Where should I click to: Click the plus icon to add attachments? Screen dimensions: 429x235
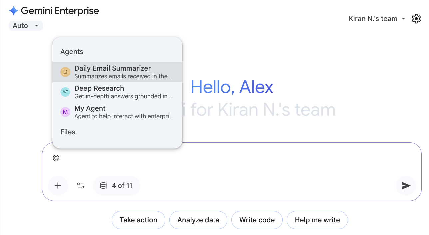(x=58, y=185)
